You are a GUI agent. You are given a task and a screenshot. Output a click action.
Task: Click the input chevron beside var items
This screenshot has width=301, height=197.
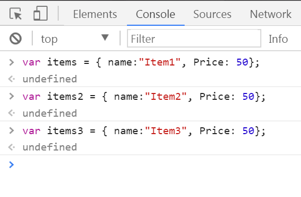click(12, 62)
